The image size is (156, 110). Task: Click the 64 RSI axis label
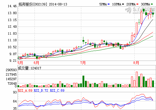pos(15,101)
